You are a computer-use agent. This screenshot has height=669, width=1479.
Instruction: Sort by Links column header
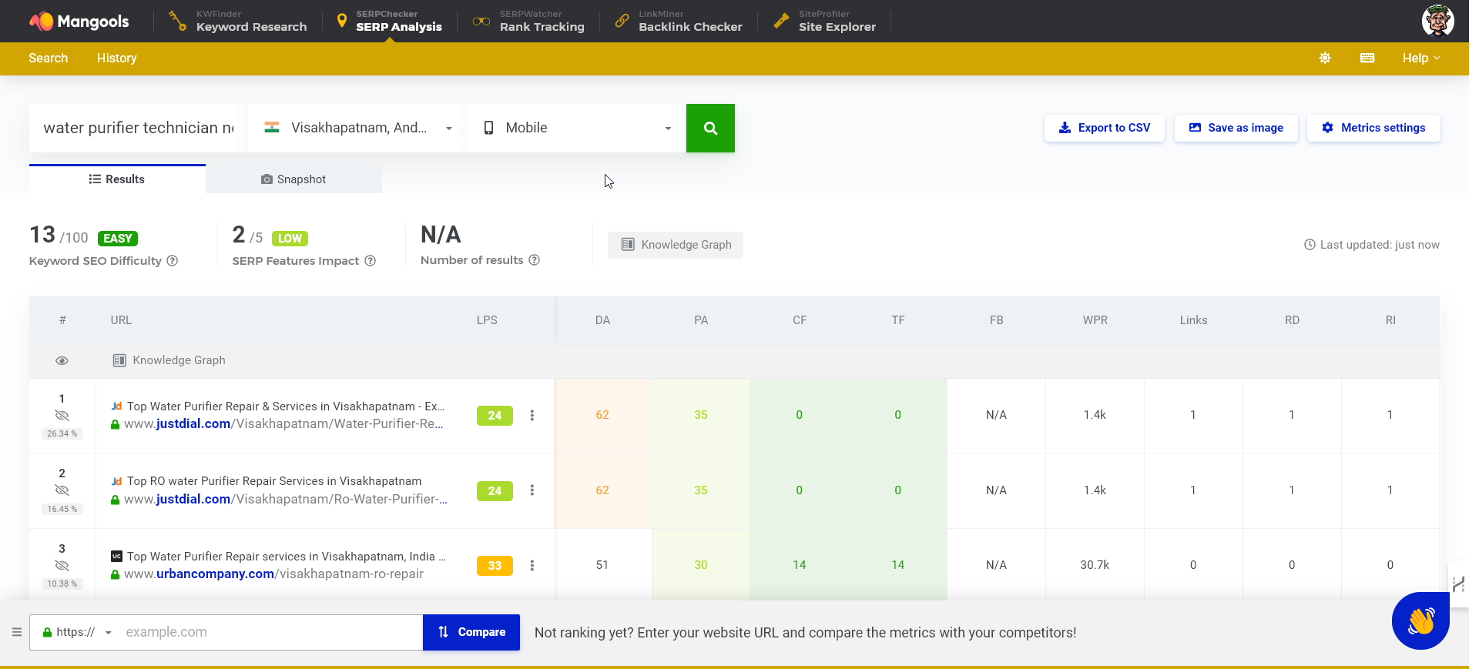(x=1193, y=320)
